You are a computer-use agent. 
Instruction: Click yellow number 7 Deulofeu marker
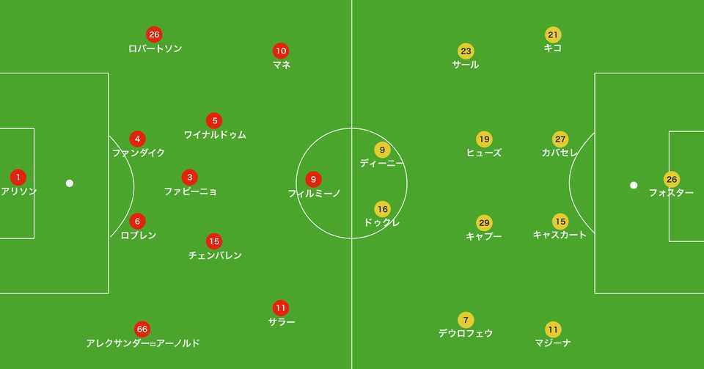466,320
